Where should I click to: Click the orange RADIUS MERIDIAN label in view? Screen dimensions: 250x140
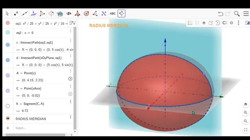109,26
